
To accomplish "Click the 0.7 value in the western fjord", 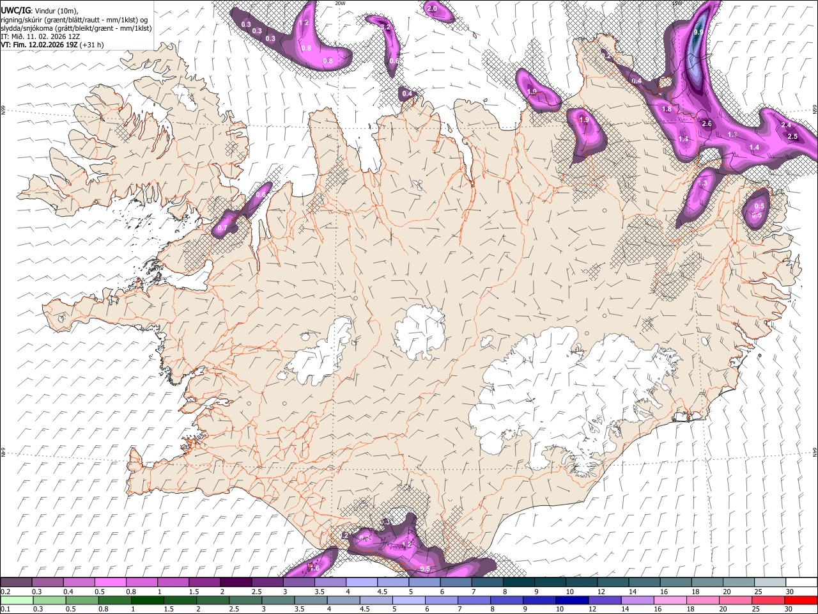I will tap(222, 228).
